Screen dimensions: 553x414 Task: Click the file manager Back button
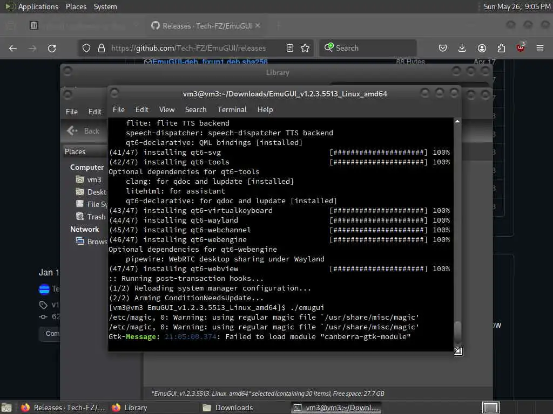point(84,131)
